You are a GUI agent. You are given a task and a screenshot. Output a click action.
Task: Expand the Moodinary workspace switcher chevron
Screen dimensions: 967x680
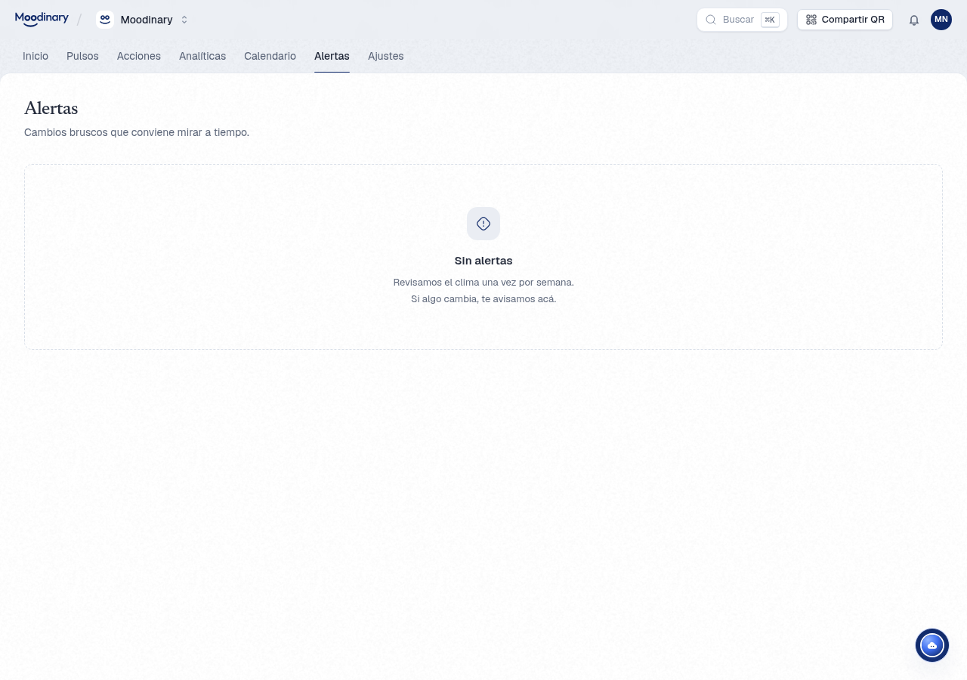point(184,20)
